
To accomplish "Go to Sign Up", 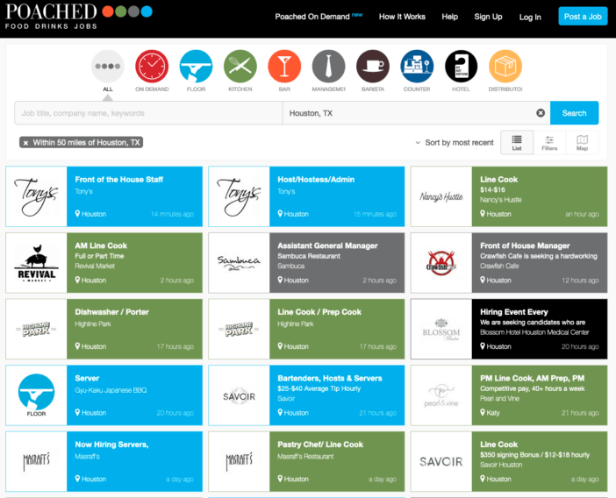I will (x=488, y=17).
